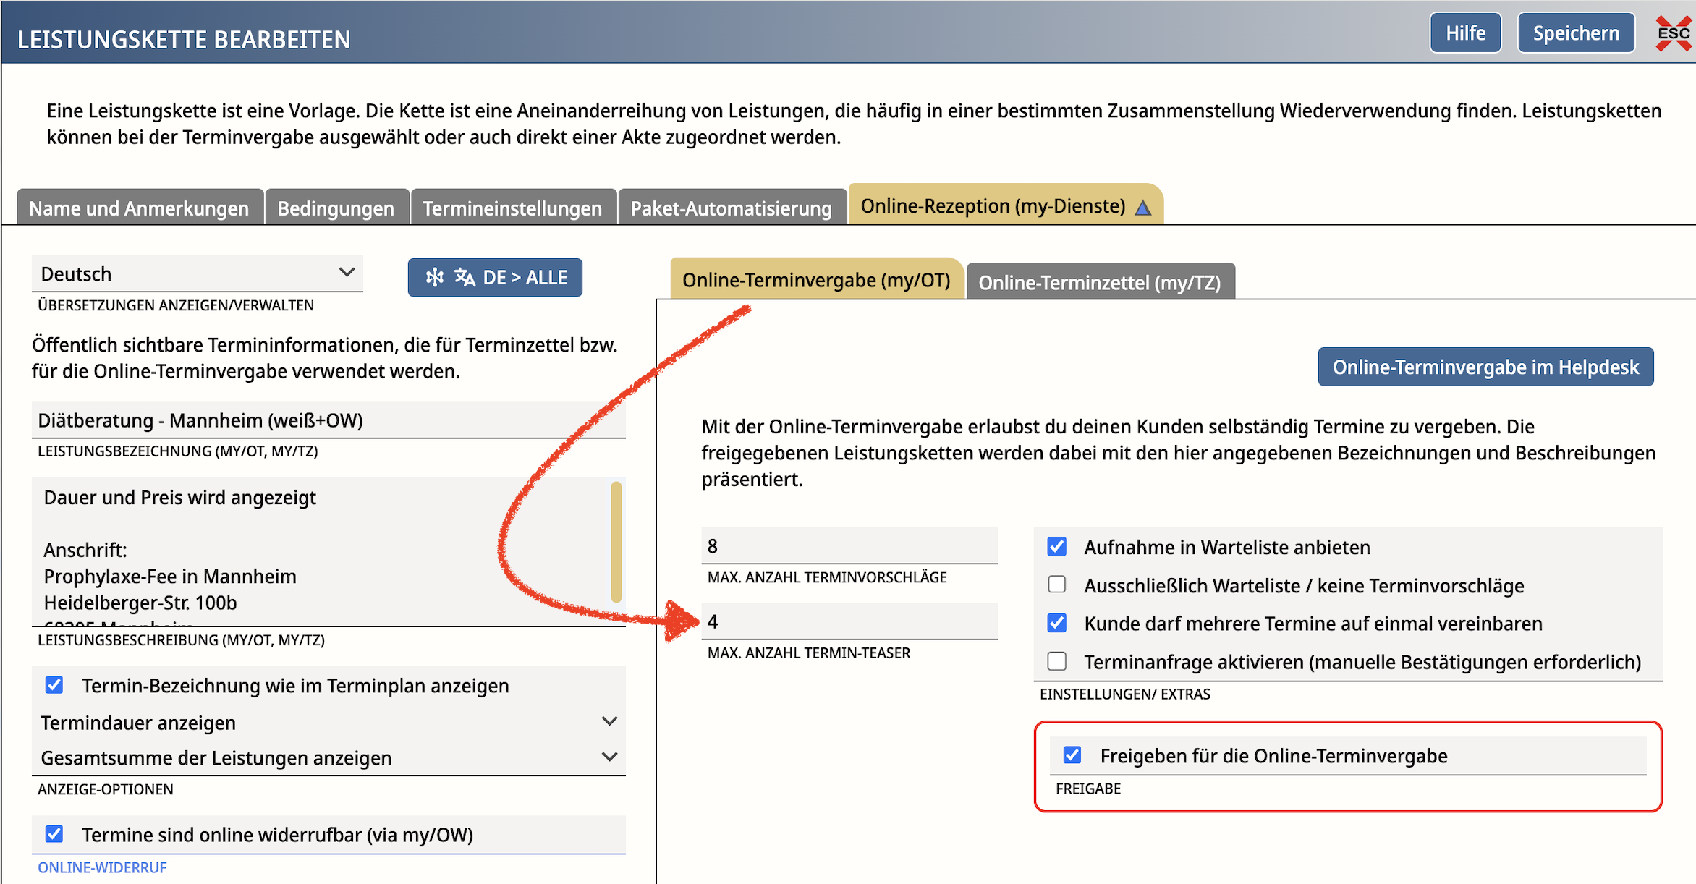Open the Online-Terminzettel (my/TZ) tab

pos(1100,281)
